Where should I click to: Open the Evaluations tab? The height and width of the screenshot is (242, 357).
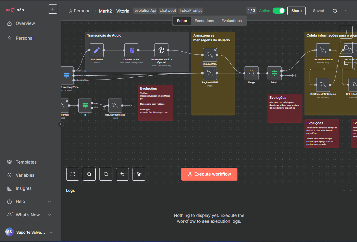[x=231, y=21]
